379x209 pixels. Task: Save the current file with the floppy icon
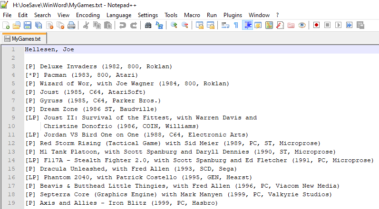[28, 25]
